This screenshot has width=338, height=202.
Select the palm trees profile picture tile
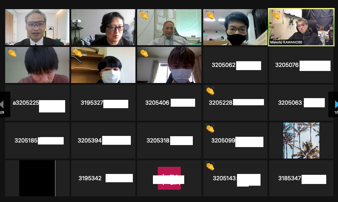tap(301, 140)
